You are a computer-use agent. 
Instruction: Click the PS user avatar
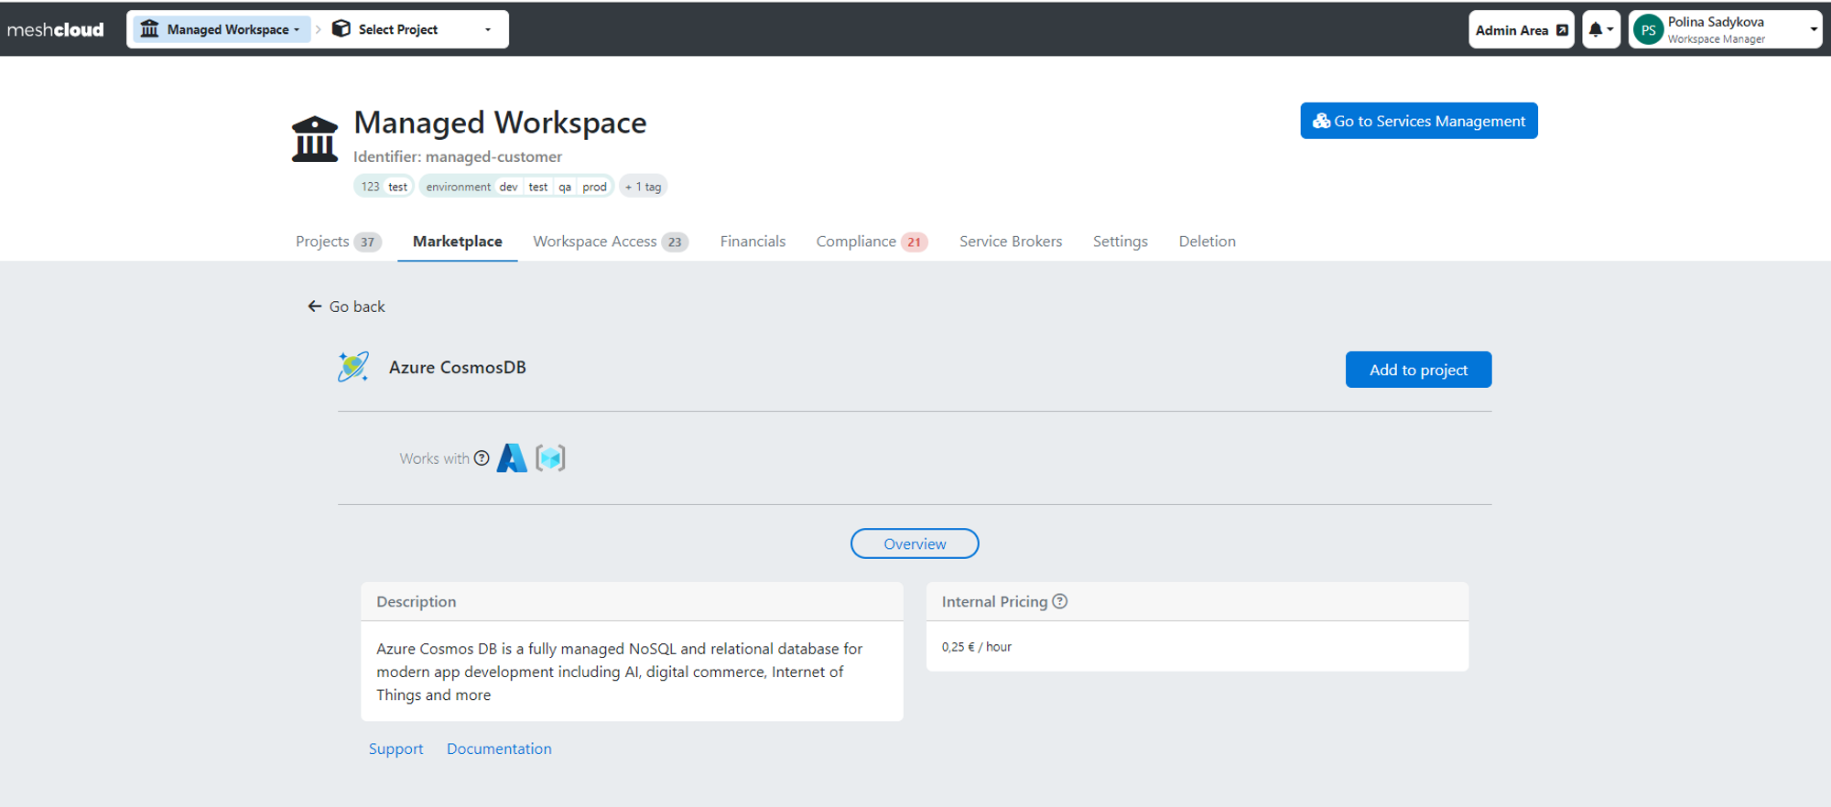(1648, 30)
